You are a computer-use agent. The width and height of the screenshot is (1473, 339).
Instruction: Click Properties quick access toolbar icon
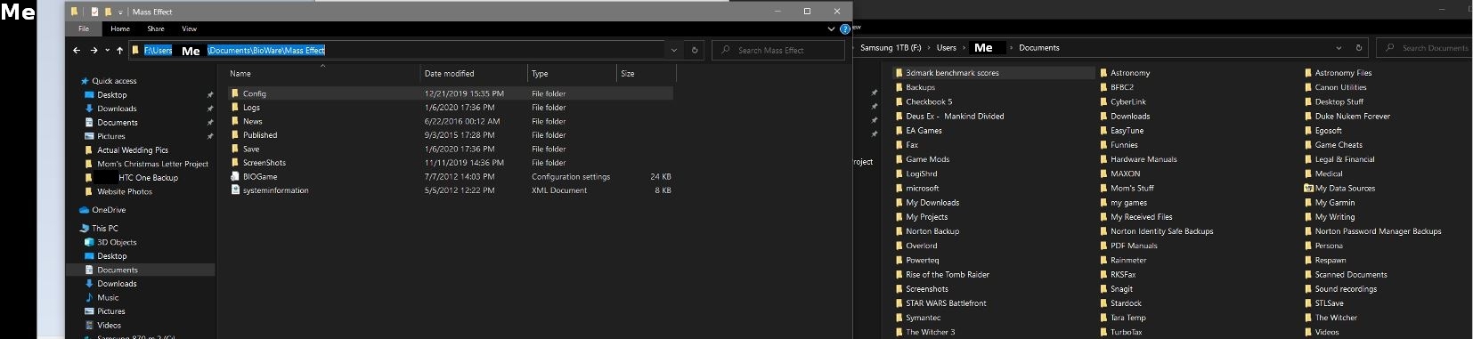94,12
